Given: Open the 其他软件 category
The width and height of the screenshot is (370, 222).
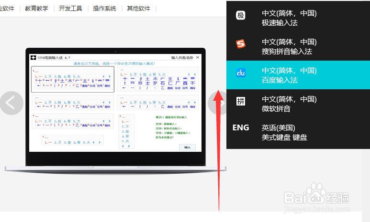Looking at the screenshot, I should (x=138, y=9).
